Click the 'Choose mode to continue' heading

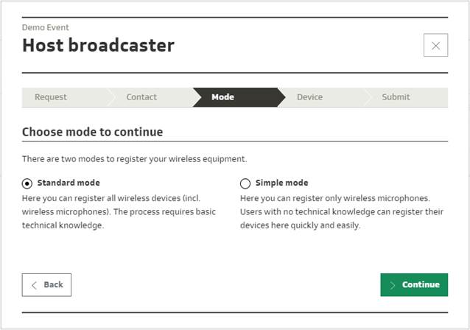click(92, 132)
